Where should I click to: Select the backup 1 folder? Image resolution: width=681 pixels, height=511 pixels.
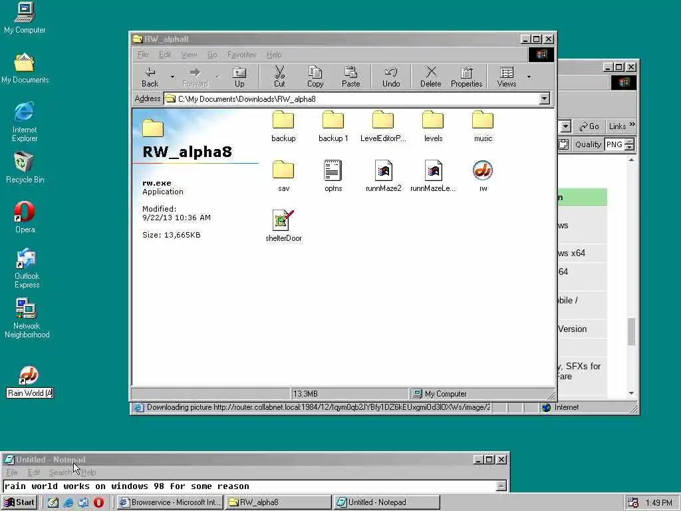tap(333, 126)
